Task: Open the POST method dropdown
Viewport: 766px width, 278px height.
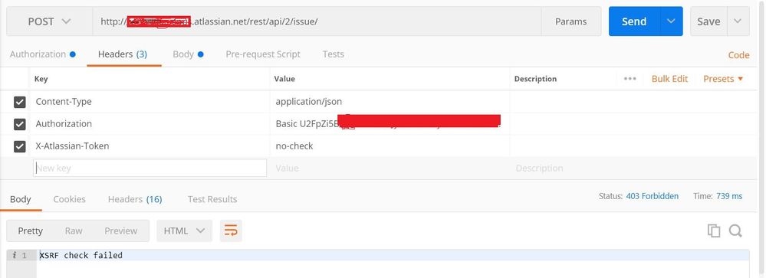Action: click(49, 21)
